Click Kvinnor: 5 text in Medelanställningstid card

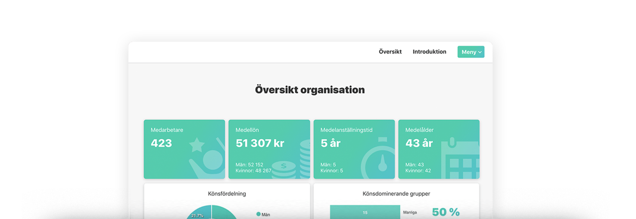tap(332, 171)
